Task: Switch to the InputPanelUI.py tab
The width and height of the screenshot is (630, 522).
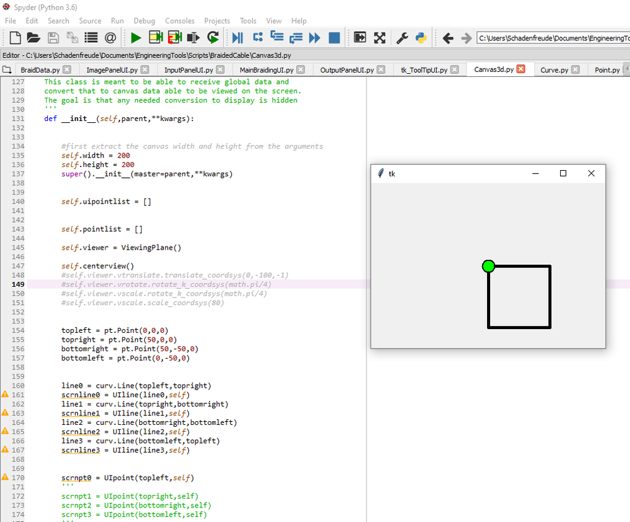Action: 188,70
